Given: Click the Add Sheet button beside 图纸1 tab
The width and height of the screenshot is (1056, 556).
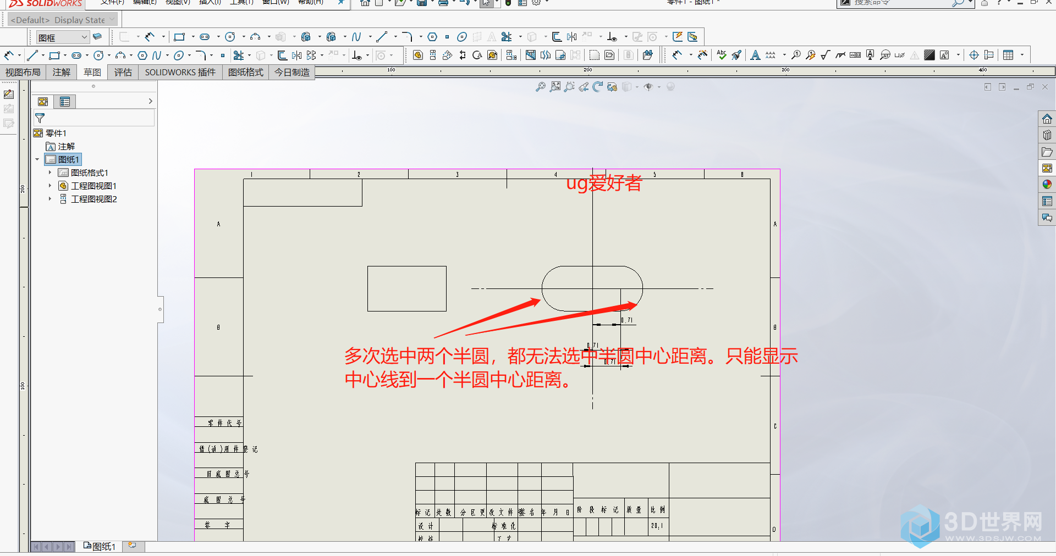Looking at the screenshot, I should pos(133,546).
